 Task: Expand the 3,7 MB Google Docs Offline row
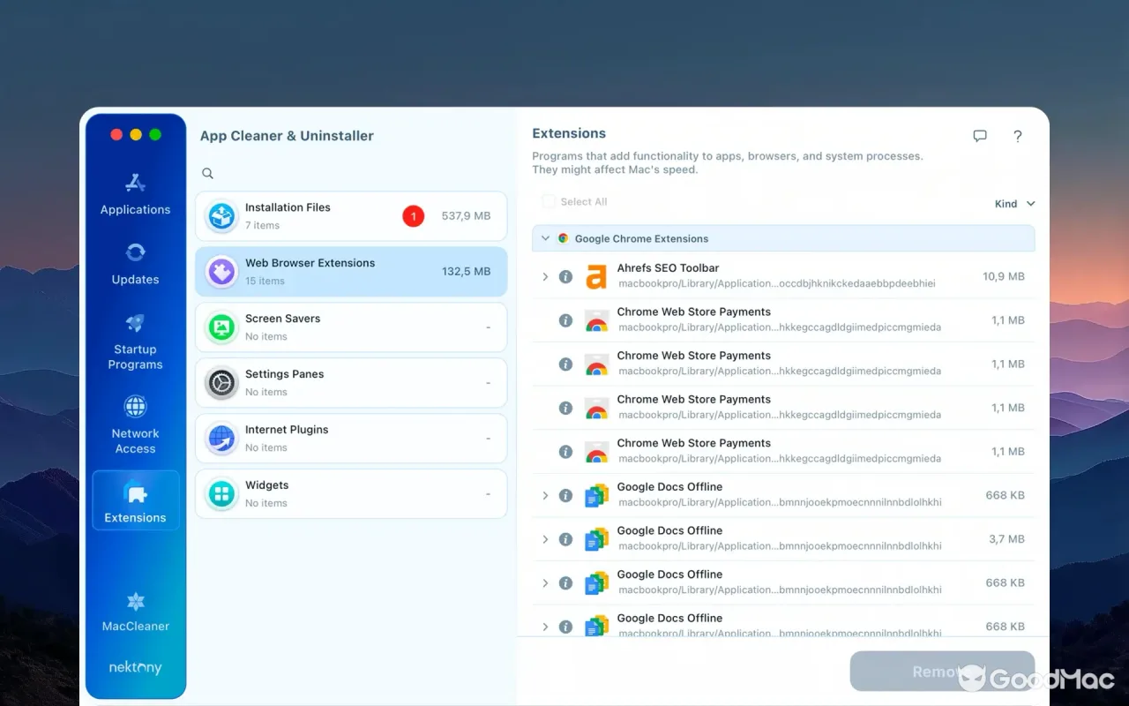(x=545, y=539)
